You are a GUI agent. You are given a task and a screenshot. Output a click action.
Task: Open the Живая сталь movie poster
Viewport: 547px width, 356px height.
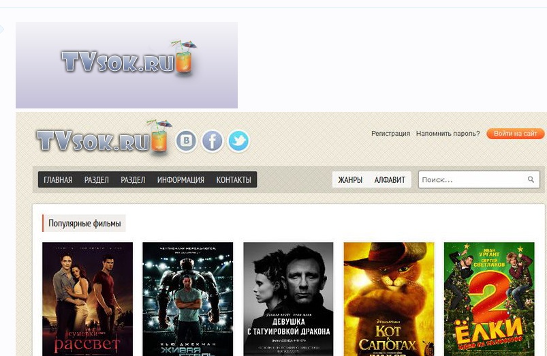188,299
